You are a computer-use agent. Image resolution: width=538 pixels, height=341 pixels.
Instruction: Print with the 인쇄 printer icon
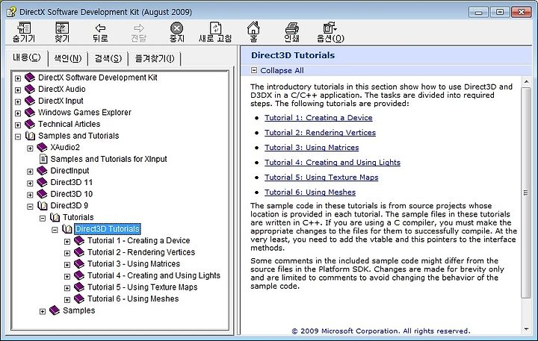tap(291, 28)
